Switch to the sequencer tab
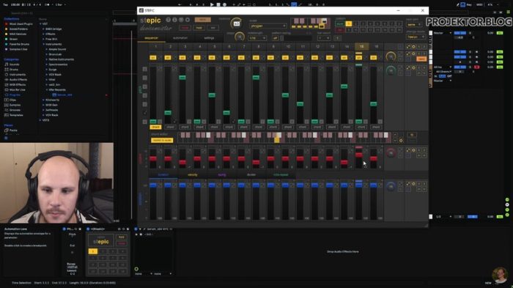 point(151,38)
